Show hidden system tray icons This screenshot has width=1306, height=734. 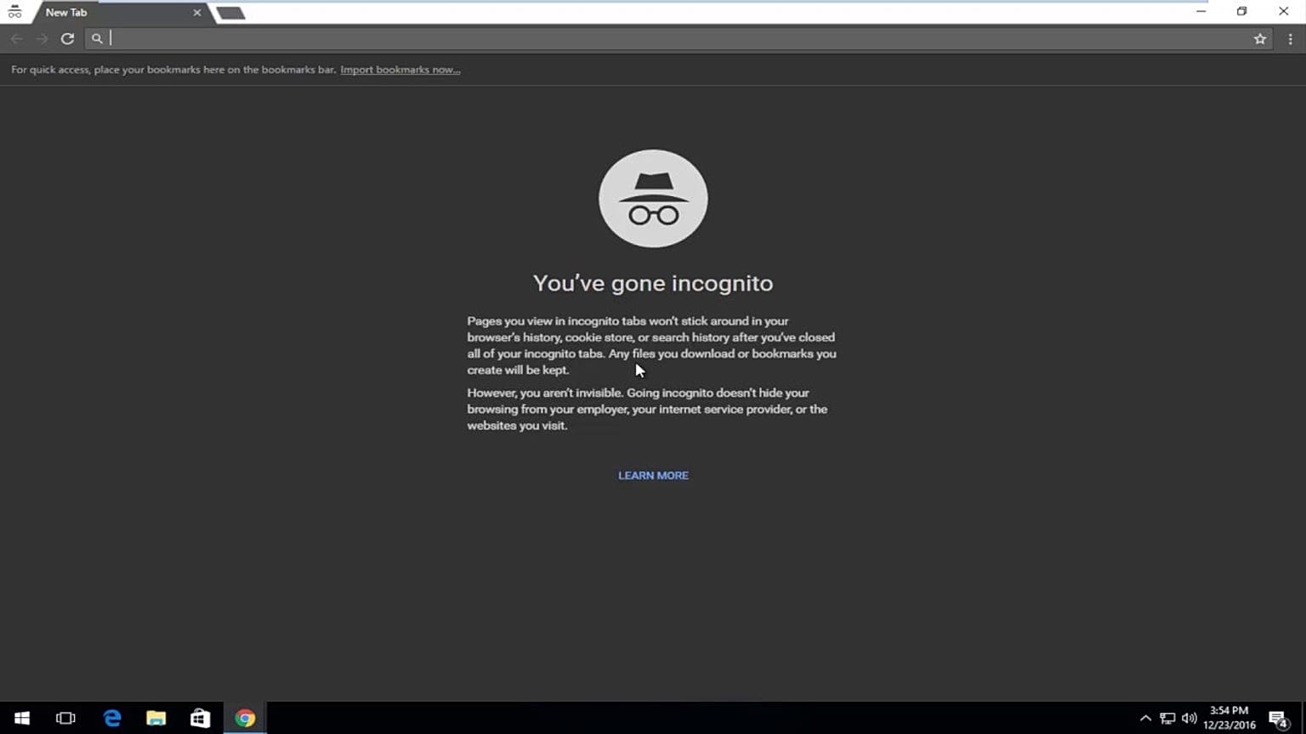point(1145,719)
